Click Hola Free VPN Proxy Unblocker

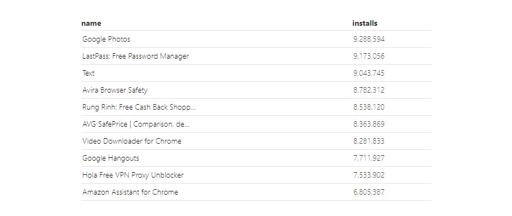[x=133, y=175]
